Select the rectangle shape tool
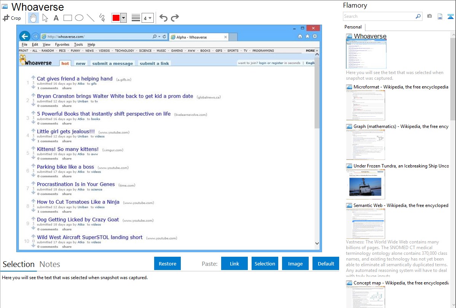 click(x=68, y=18)
